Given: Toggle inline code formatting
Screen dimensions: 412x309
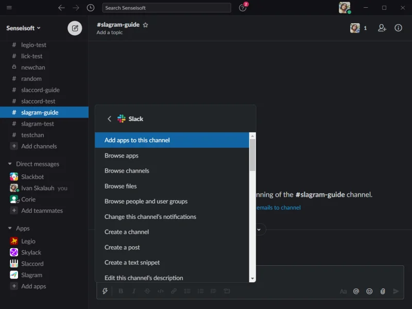Looking at the screenshot, I should coord(161,291).
